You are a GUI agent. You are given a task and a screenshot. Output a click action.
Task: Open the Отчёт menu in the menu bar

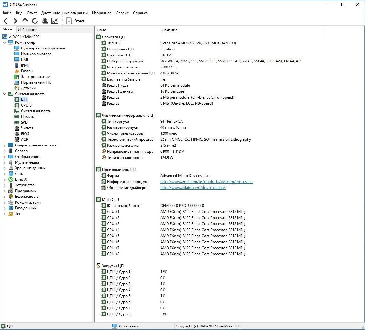coord(32,13)
